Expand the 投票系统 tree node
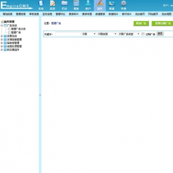The width and height of the screenshot is (173, 173). 2,36
